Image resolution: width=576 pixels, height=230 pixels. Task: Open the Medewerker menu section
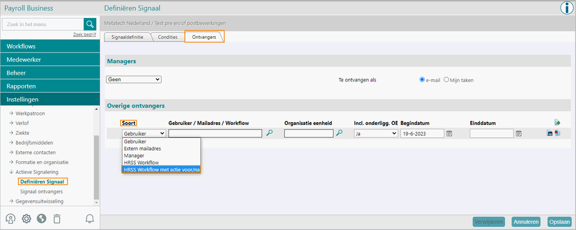coord(50,60)
